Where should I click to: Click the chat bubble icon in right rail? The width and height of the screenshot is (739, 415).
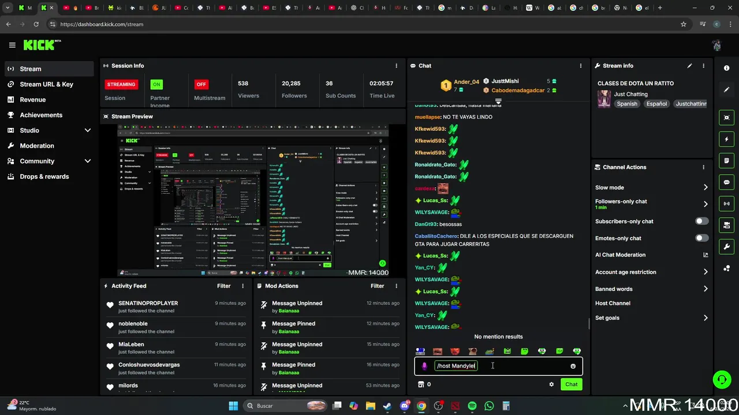pyautogui.click(x=726, y=182)
